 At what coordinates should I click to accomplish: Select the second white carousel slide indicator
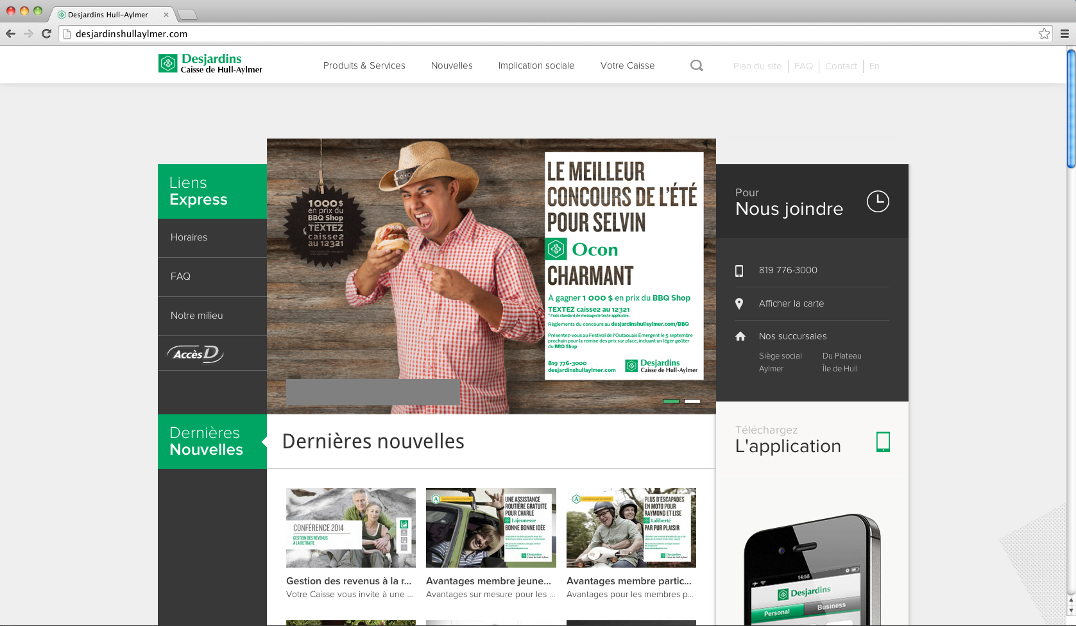[692, 401]
